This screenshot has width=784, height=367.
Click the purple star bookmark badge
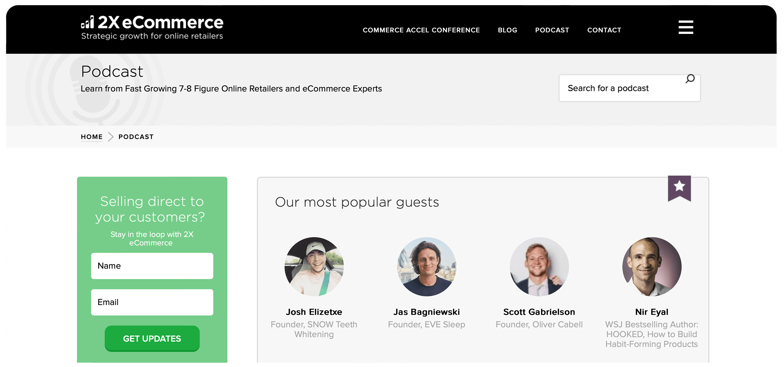coord(679,188)
